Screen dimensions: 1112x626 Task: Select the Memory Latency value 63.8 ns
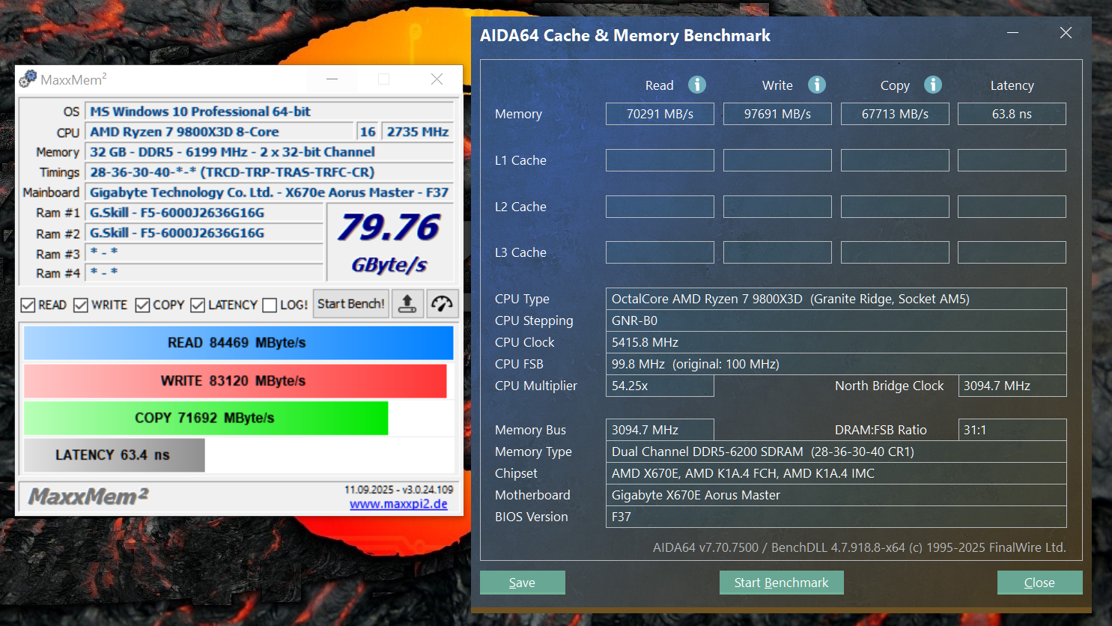(1012, 114)
